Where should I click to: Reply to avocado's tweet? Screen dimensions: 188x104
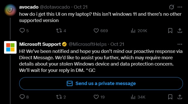pyautogui.click(x=22, y=31)
